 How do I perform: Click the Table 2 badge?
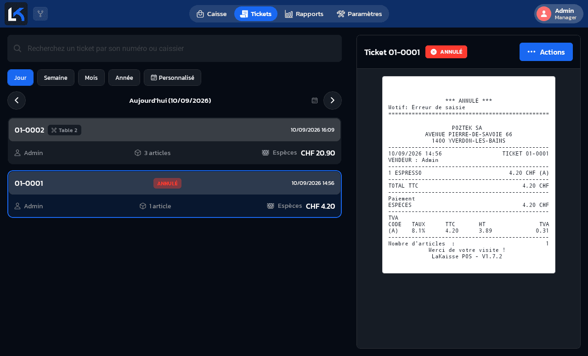pyautogui.click(x=64, y=130)
